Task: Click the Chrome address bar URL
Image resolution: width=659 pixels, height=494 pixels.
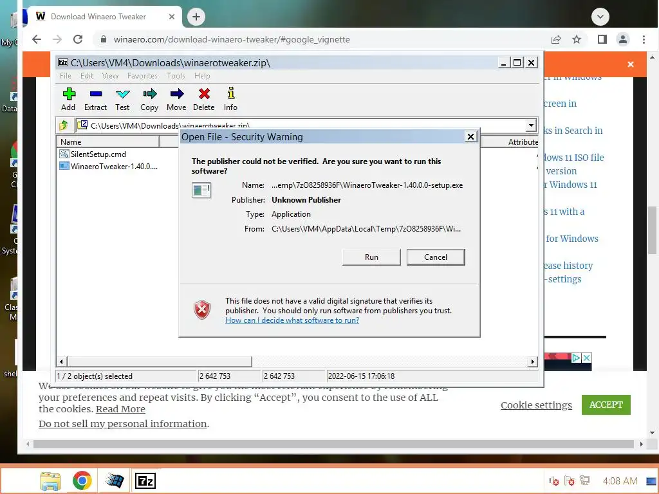Action: (232, 39)
